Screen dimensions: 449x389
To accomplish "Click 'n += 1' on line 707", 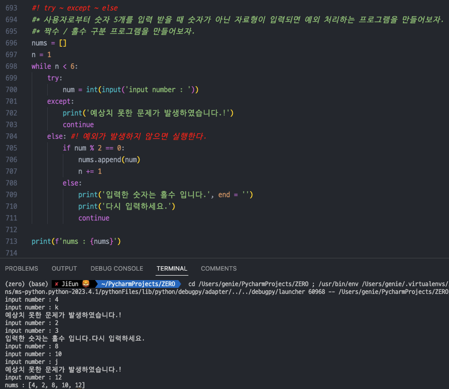I will click(90, 171).
